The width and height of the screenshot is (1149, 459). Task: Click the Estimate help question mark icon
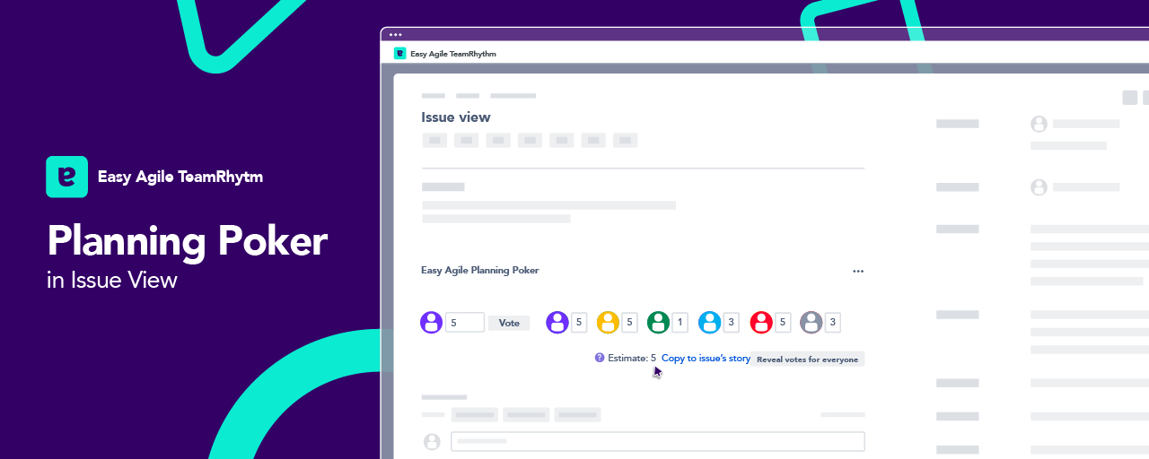(600, 358)
